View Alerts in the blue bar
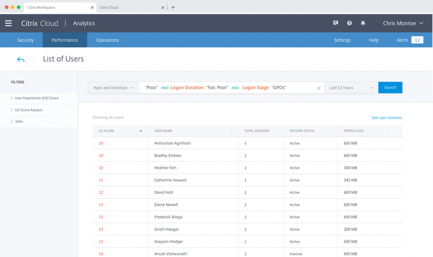Image resolution: width=433 pixels, height=257 pixels. click(x=402, y=40)
